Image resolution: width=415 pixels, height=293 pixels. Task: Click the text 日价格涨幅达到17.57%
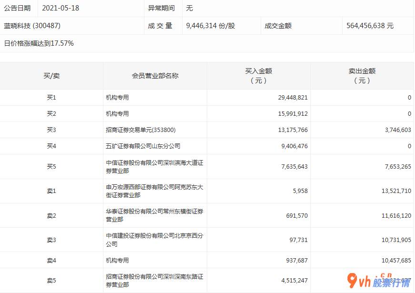[39, 43]
